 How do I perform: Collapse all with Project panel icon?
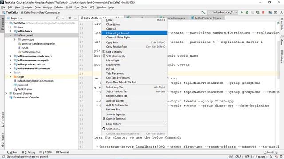click(x=63, y=18)
